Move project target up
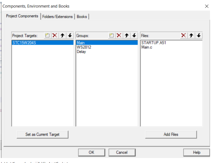215x163 pixels. pos(62,35)
